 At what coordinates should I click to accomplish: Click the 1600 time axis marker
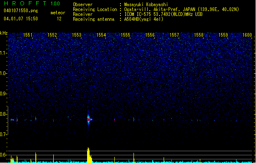coord(247,35)
